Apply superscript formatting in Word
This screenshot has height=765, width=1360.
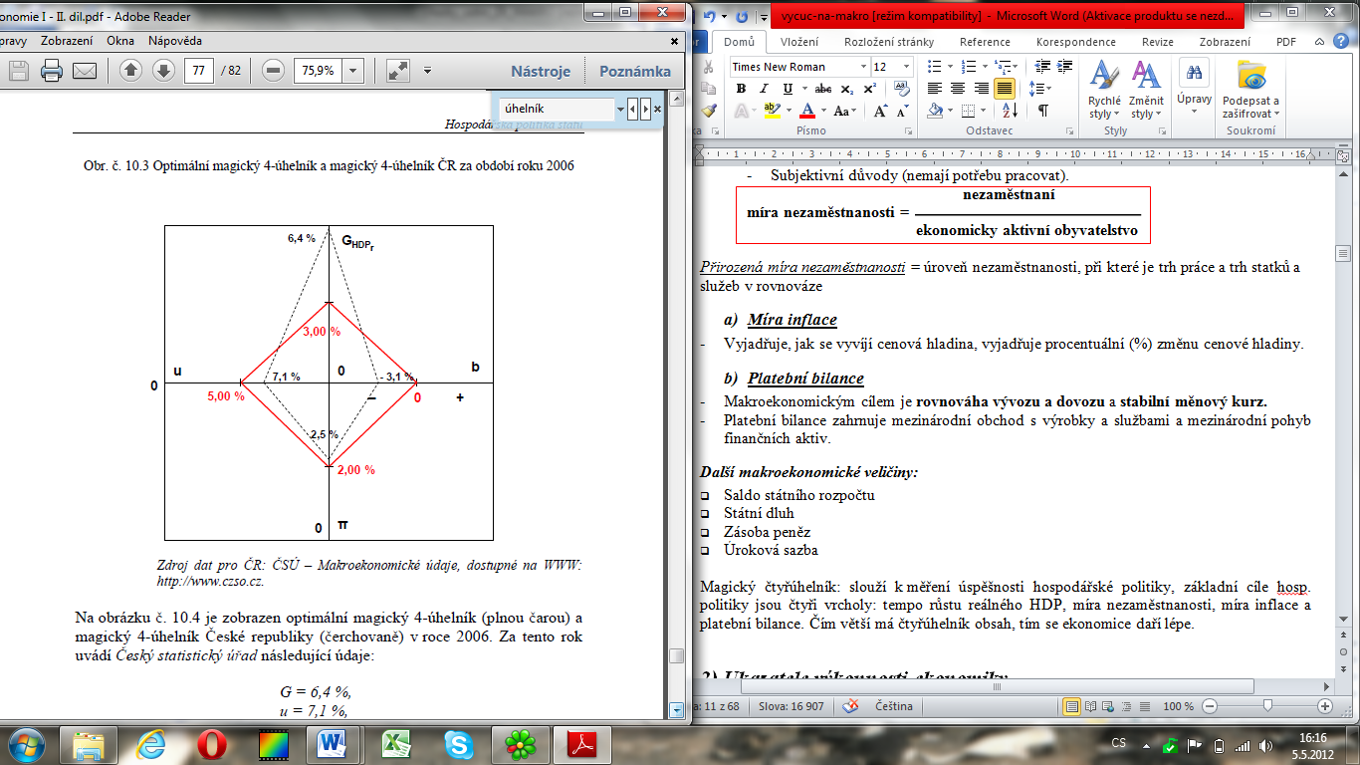click(869, 89)
